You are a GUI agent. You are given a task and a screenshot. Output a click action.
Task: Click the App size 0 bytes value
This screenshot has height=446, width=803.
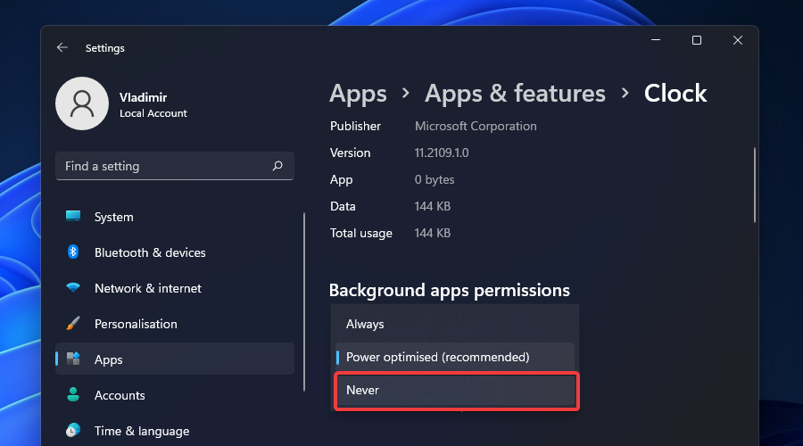coord(435,179)
